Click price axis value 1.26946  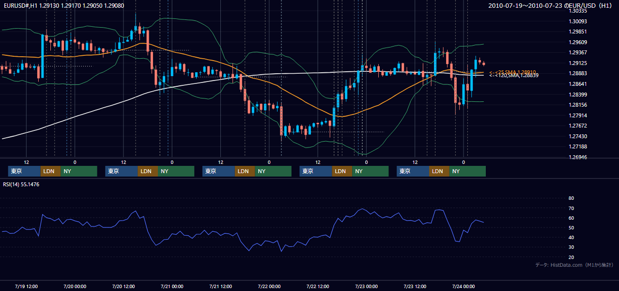coord(578,157)
